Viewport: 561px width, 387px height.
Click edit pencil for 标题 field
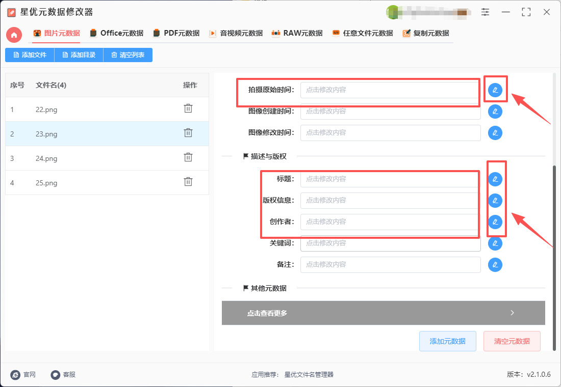point(495,179)
